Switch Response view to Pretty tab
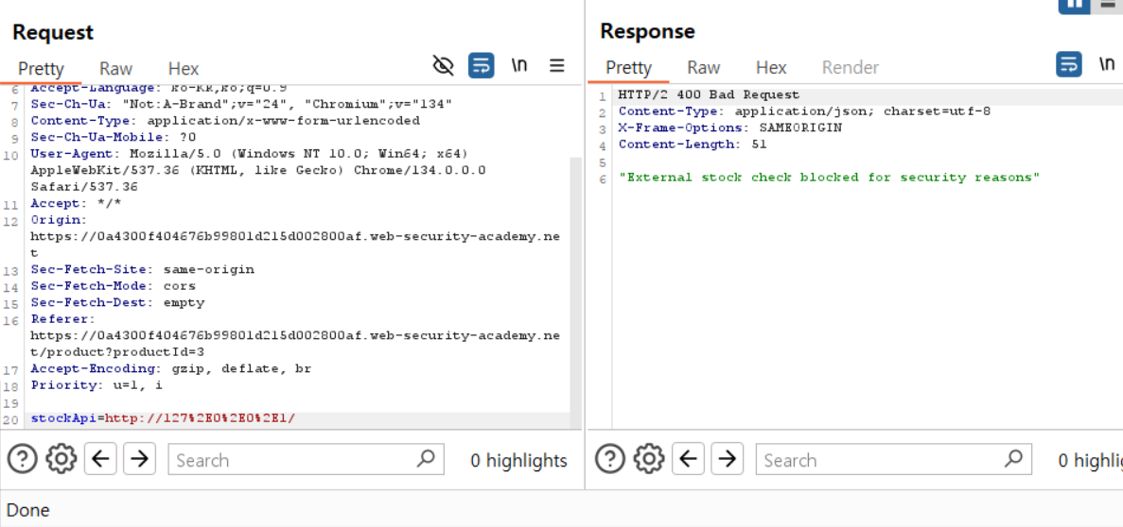Image resolution: width=1123 pixels, height=527 pixels. [x=629, y=68]
